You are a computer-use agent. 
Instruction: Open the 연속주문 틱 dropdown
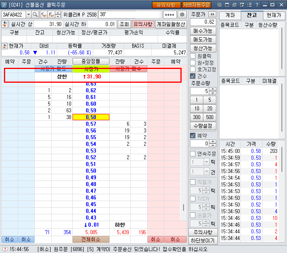click(x=206, y=162)
